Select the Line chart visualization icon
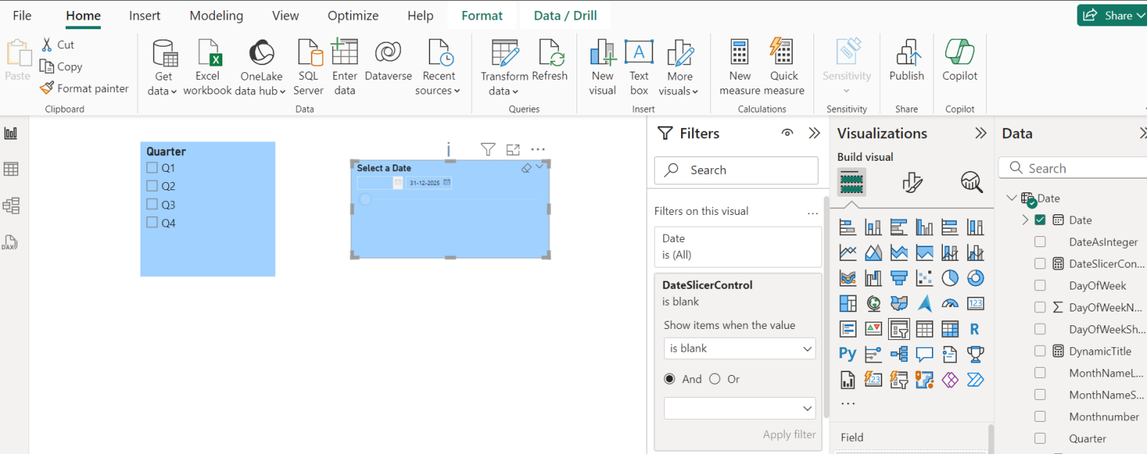Viewport: 1147px width, 454px height. click(848, 252)
